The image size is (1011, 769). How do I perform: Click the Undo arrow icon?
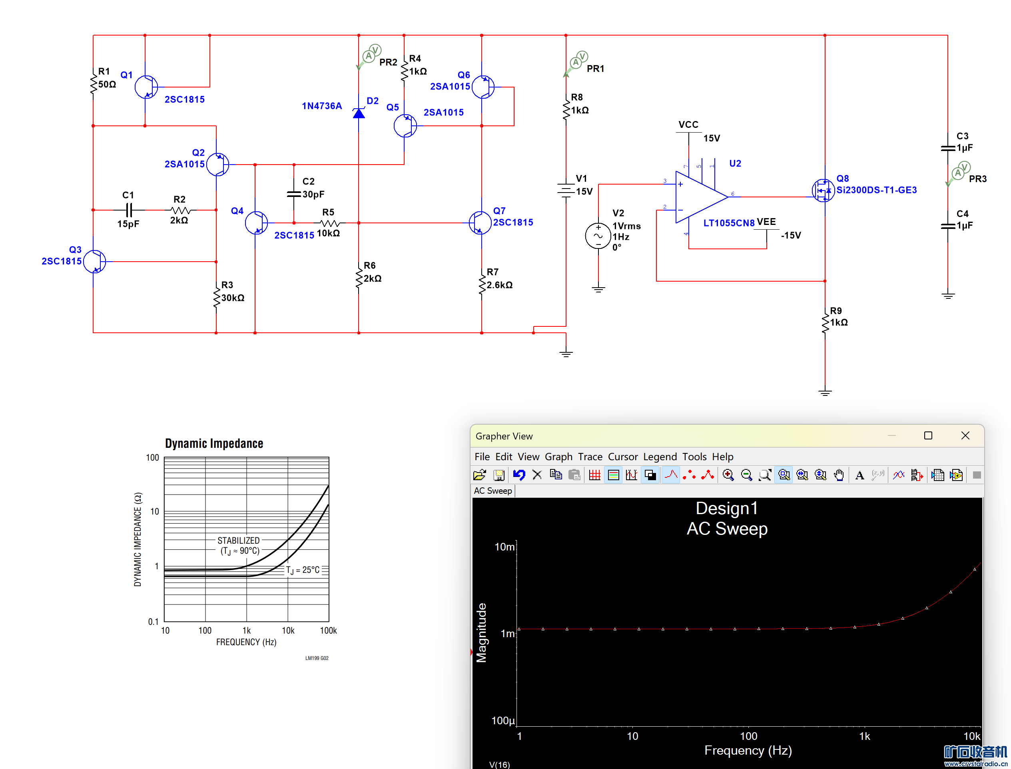[x=518, y=475]
